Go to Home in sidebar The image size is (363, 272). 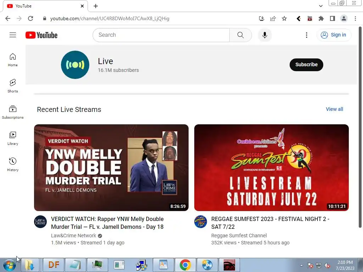[x=13, y=60]
